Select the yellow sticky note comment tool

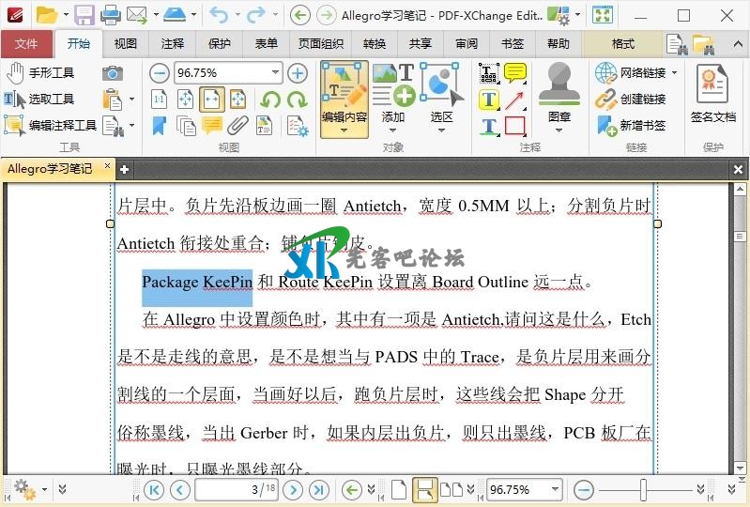click(x=514, y=73)
